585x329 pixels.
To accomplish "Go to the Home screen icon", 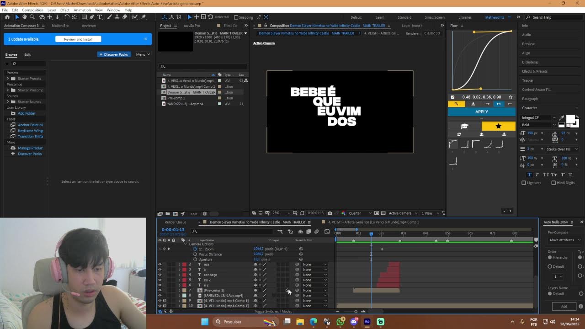I will coord(7,17).
